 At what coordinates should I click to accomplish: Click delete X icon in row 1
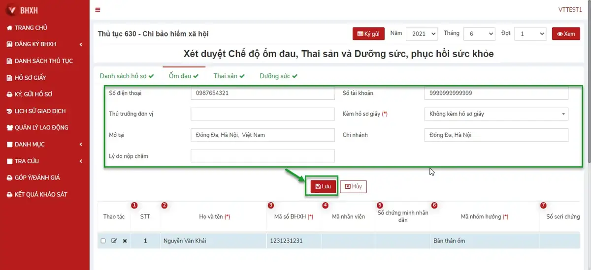tap(125, 241)
